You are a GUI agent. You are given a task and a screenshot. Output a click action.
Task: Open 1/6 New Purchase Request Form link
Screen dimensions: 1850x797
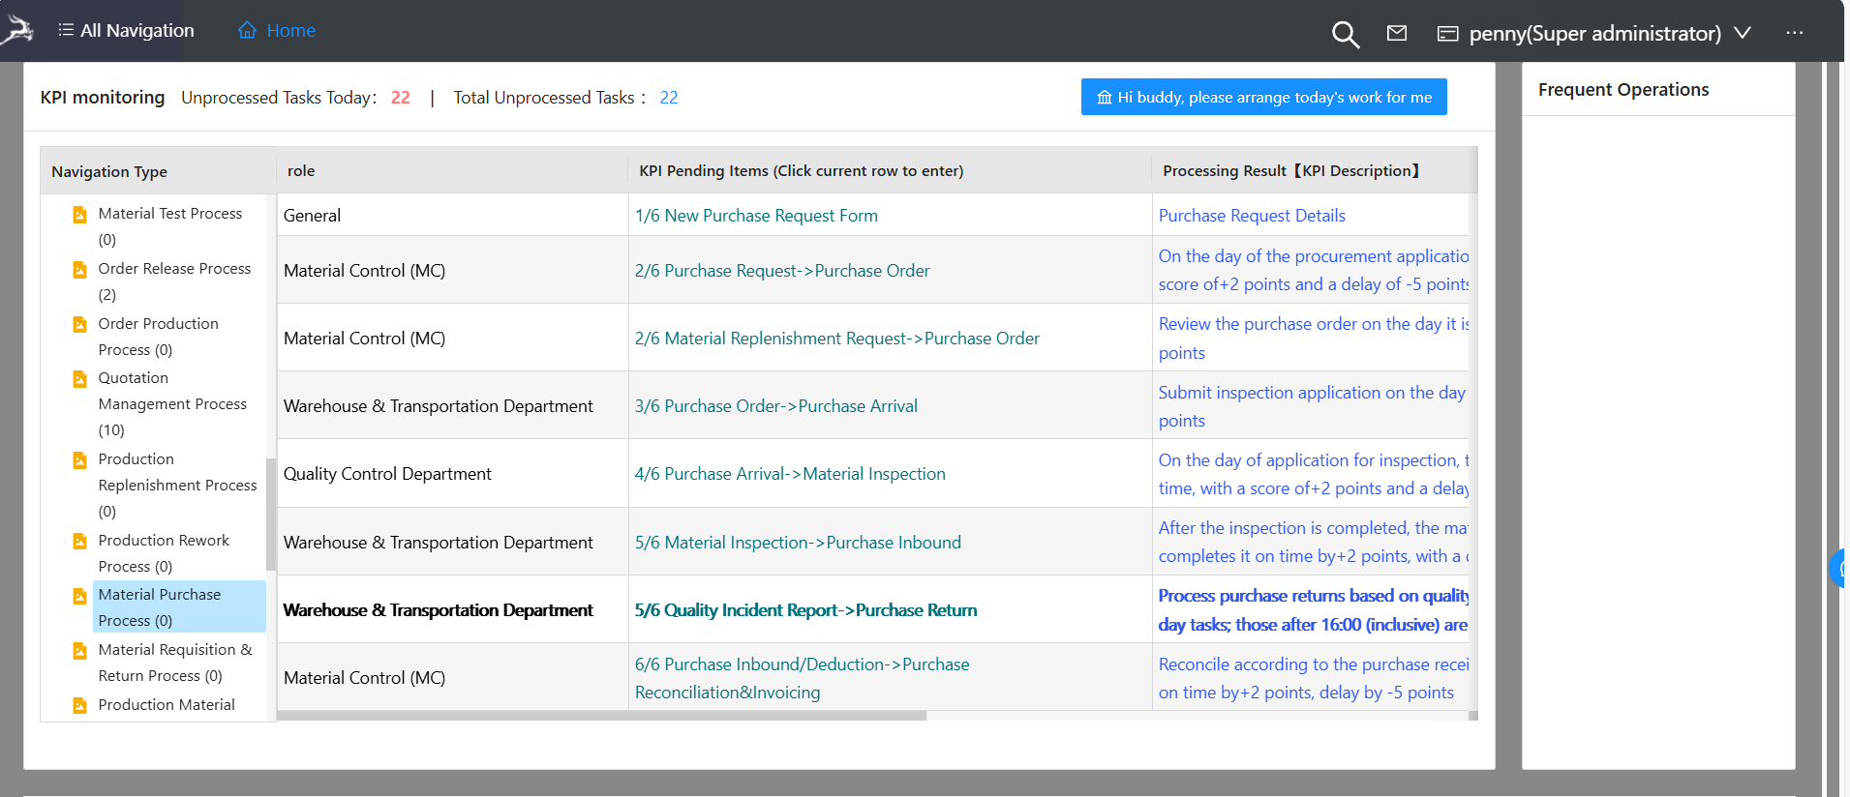pyautogui.click(x=756, y=216)
